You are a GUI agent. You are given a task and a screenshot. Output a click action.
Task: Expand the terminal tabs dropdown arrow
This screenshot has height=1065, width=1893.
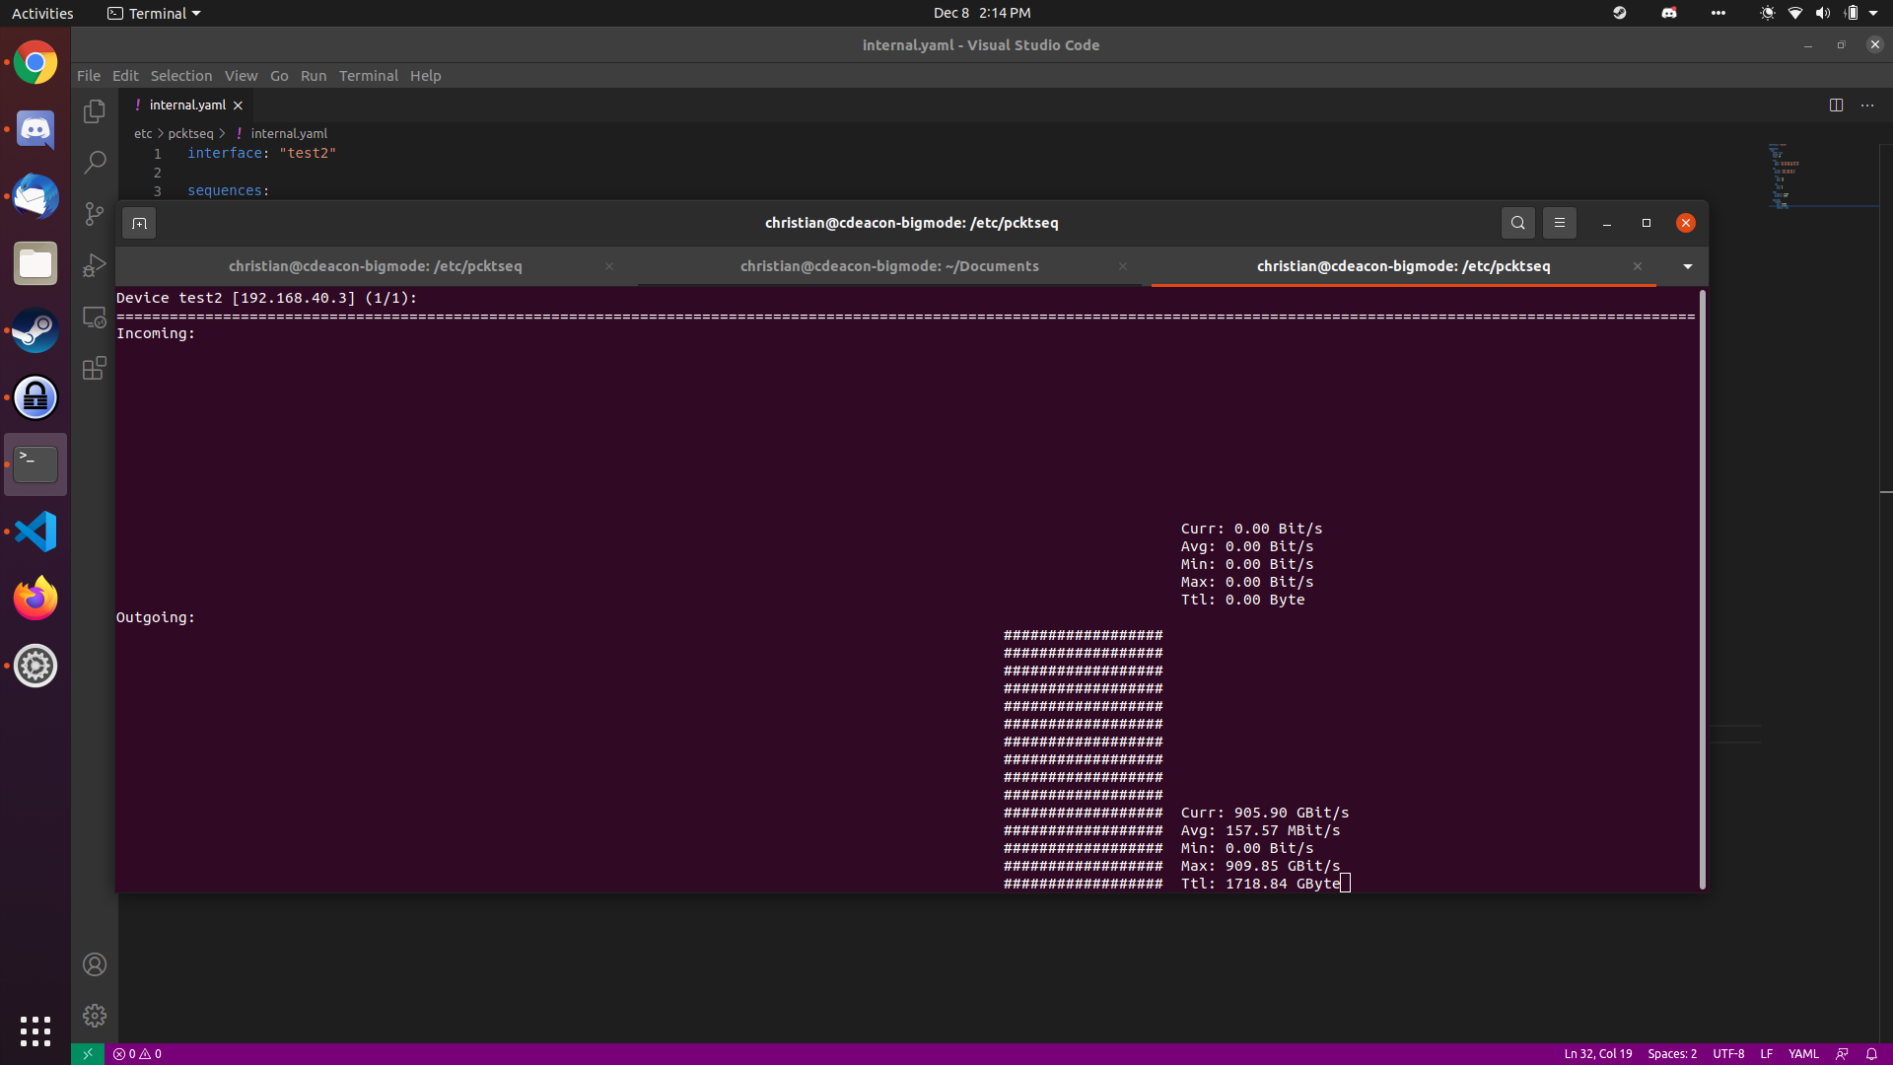[x=1687, y=266]
